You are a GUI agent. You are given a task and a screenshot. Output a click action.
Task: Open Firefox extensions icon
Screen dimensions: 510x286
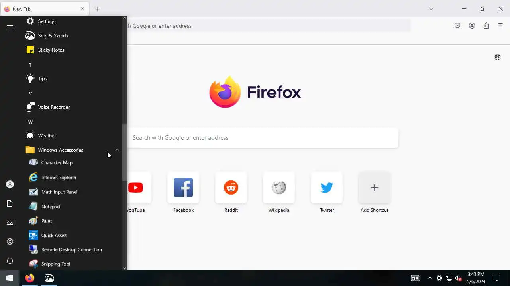click(486, 26)
